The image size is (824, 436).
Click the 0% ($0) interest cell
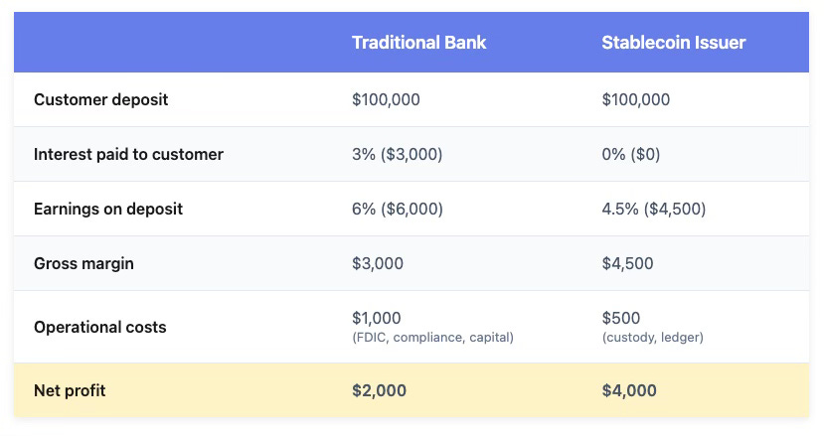[x=630, y=154]
